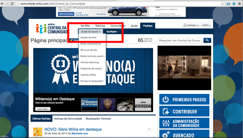Open the Chrome hamburger menu
243x138 pixels.
click(240, 4)
